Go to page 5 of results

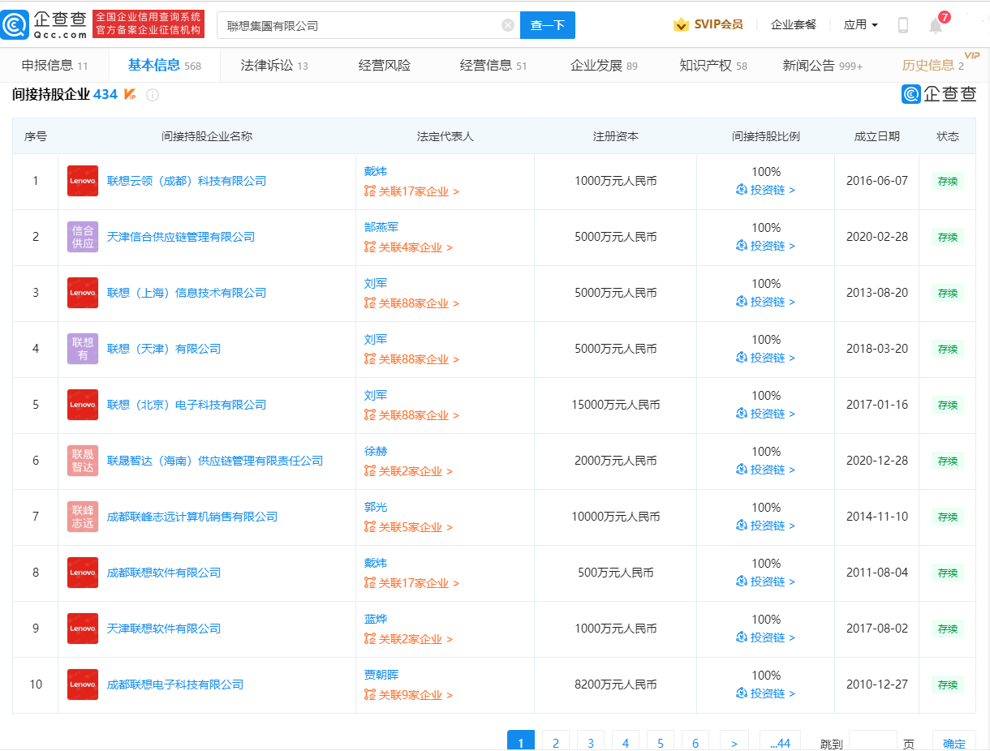tap(661, 741)
